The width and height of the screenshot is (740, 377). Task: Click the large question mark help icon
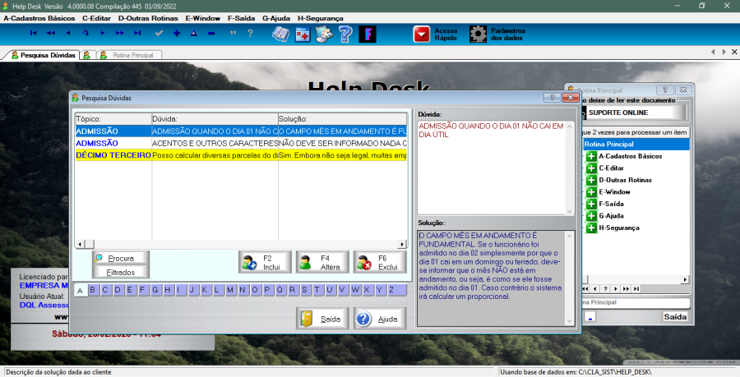tap(345, 34)
